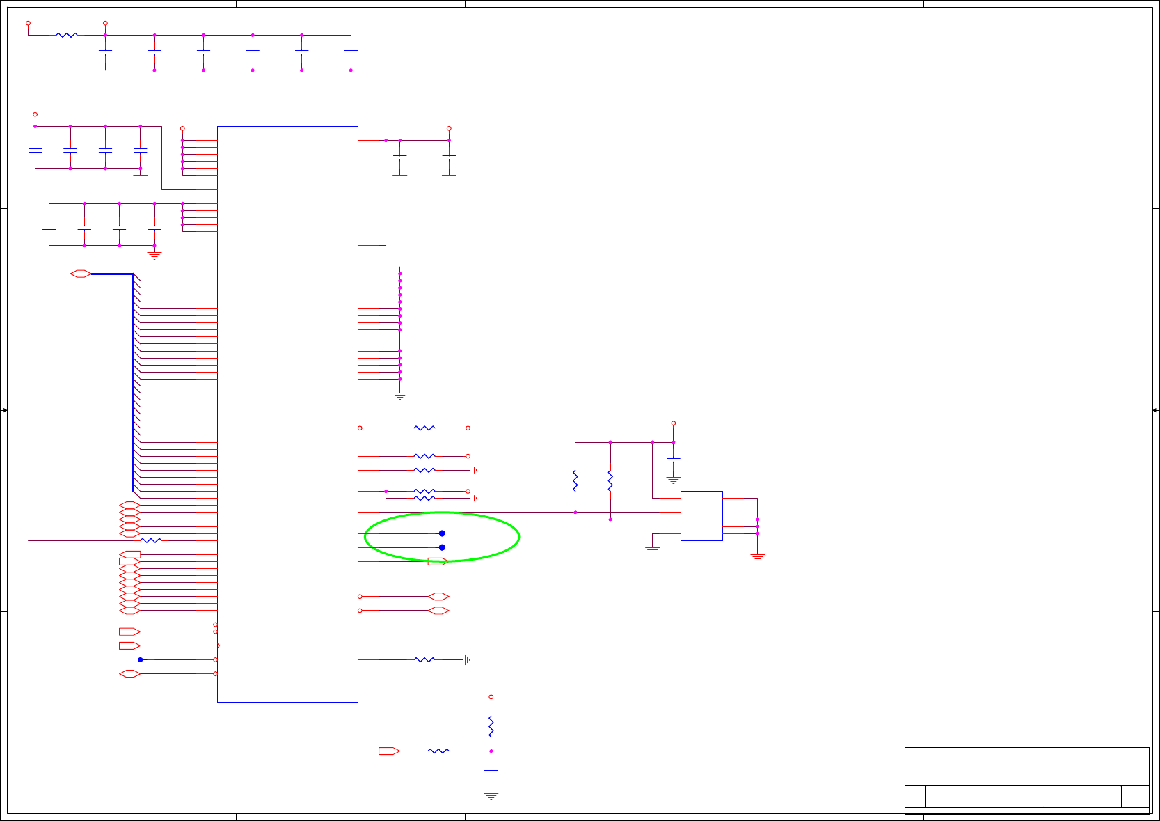Click the ground symbol under the RC filter capacitor
The height and width of the screenshot is (821, 1160).
[x=491, y=796]
